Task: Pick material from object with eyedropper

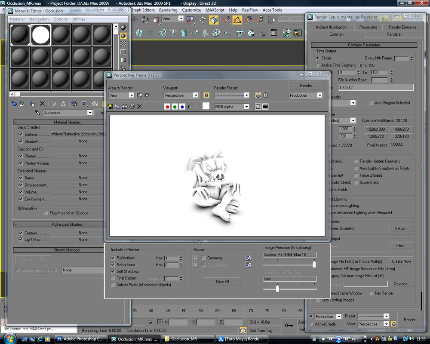Action: pyautogui.click(x=37, y=112)
